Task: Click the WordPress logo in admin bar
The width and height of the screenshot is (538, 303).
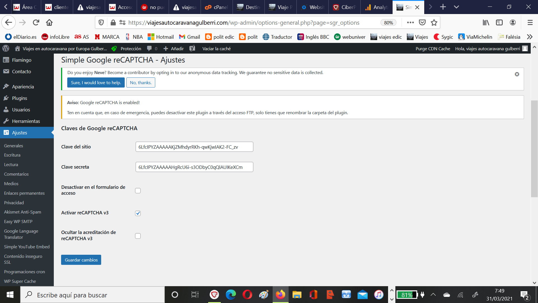Action: click(6, 49)
